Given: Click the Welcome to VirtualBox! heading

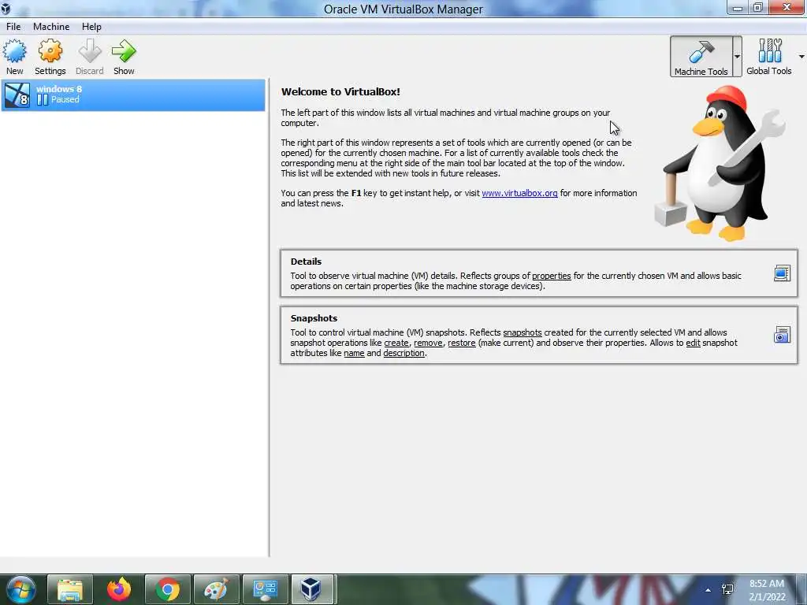Looking at the screenshot, I should pos(340,91).
